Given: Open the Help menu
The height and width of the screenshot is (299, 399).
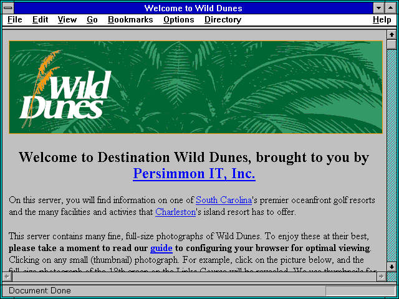Looking at the screenshot, I should (382, 20).
